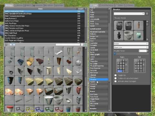The image size is (155, 116).
Task: Spawn the red brick chimney prop
Action: 78,91
